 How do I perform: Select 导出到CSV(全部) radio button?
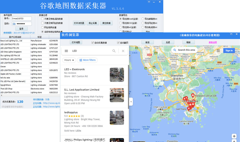point(120,23)
